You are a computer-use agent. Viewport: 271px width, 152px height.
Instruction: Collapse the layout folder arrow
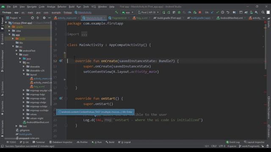click(24, 74)
